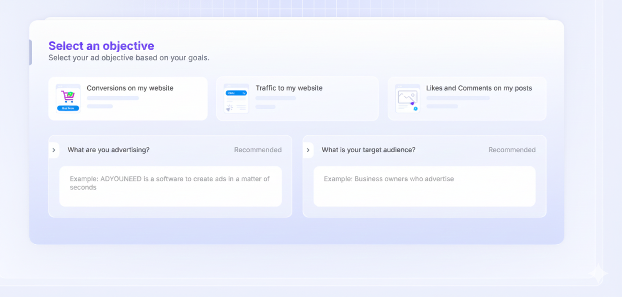Expand chevron beside 'What are you advertising?'

(54, 150)
